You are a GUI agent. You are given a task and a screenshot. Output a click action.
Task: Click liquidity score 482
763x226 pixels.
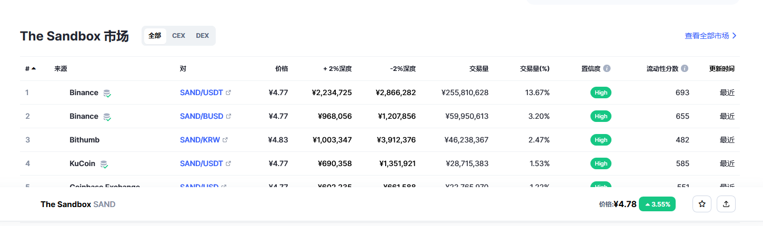(x=682, y=140)
